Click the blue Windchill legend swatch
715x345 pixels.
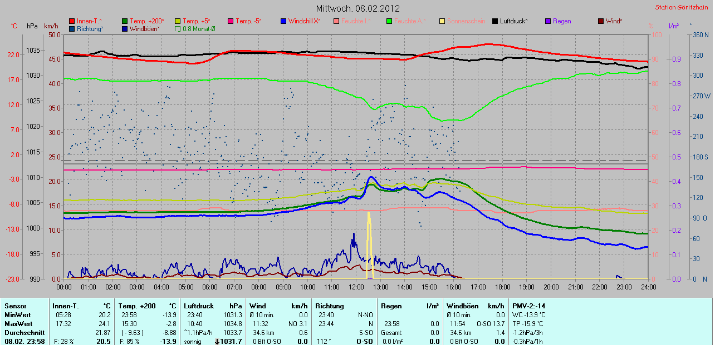[283, 21]
